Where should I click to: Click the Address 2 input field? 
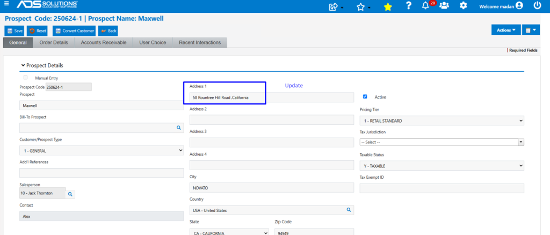(x=272, y=120)
